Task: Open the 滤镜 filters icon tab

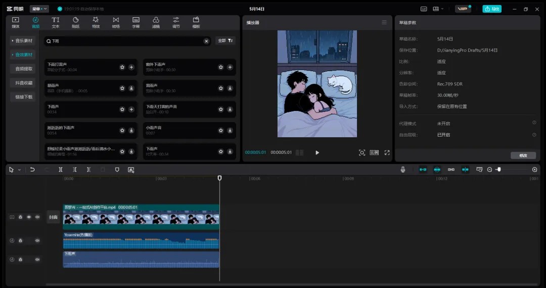Action: (x=156, y=23)
